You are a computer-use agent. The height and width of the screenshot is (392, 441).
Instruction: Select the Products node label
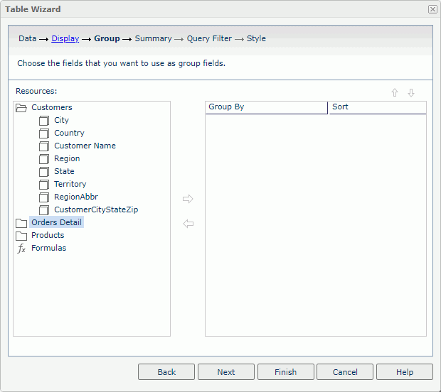click(48, 235)
